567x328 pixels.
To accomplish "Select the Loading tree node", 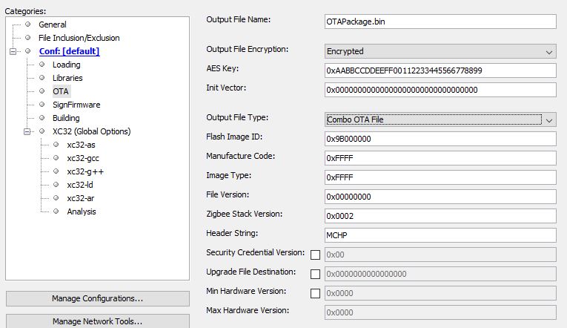I will click(x=66, y=65).
